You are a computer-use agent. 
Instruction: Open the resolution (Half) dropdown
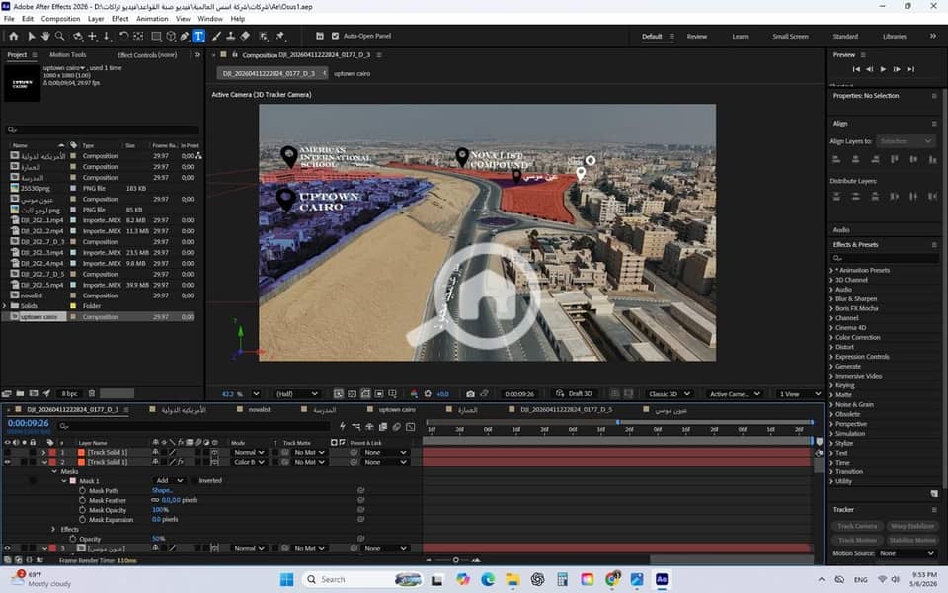296,394
